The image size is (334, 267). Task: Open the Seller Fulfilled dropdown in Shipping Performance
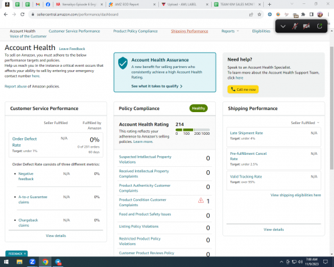coord(305,123)
